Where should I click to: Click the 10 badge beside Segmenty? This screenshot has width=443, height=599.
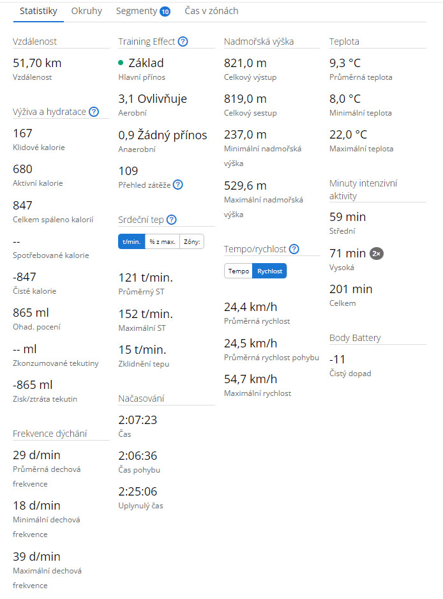[165, 12]
